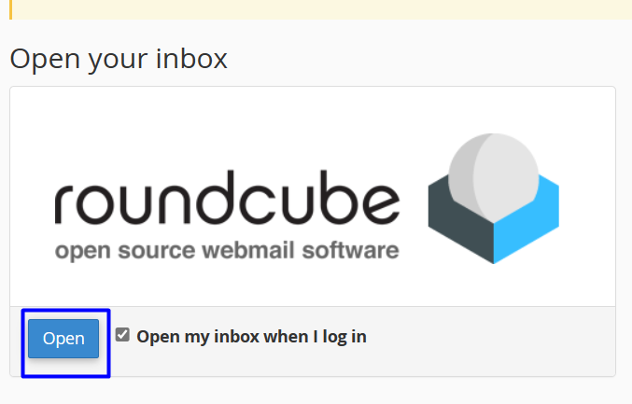Click the orange left edge of notice bar
632x404 pixels.
tap(10, 8)
